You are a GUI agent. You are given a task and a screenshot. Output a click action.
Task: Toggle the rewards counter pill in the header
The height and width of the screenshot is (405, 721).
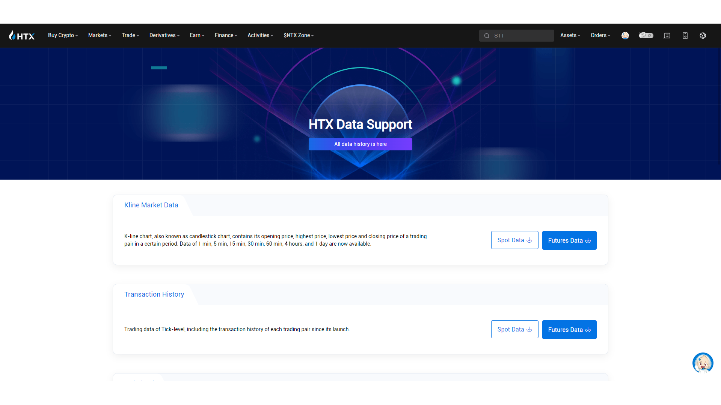(x=646, y=35)
